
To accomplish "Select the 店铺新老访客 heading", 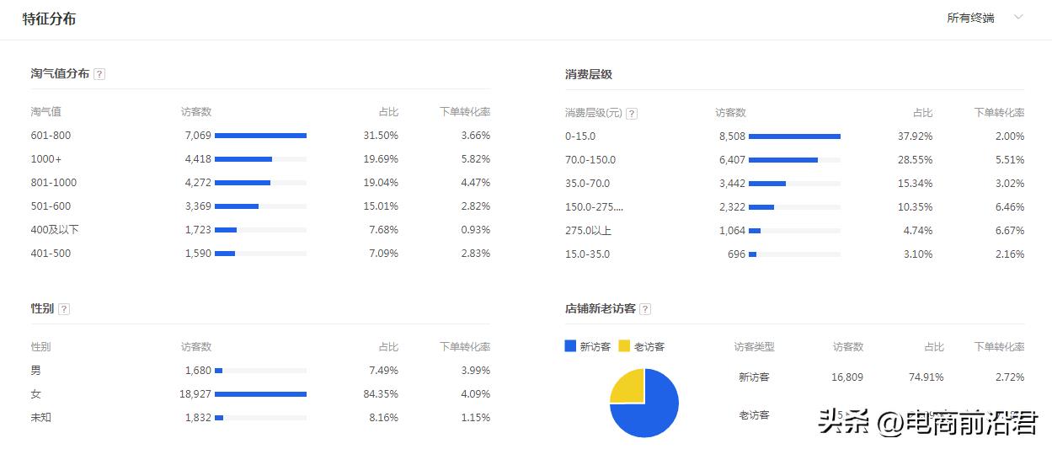I will tap(601, 309).
